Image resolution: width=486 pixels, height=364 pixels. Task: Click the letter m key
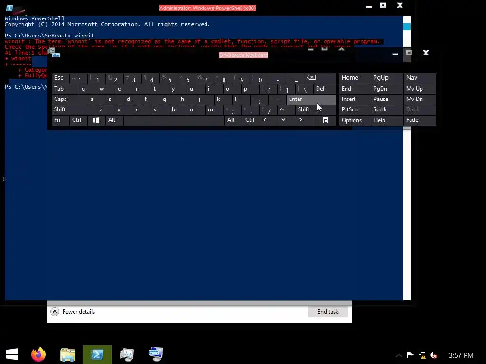(214, 109)
